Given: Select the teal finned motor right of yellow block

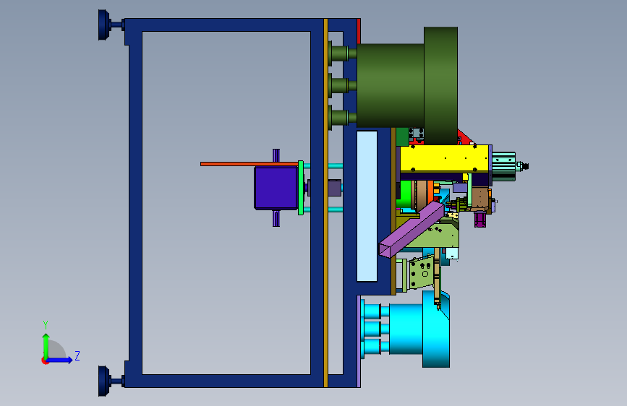Looking at the screenshot, I should tap(504, 166).
